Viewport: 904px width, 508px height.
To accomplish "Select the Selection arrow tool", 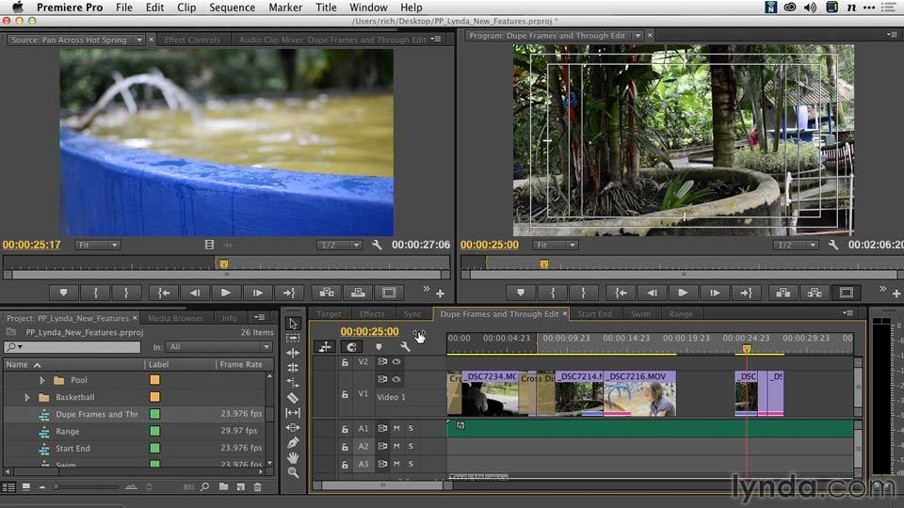I will point(293,324).
